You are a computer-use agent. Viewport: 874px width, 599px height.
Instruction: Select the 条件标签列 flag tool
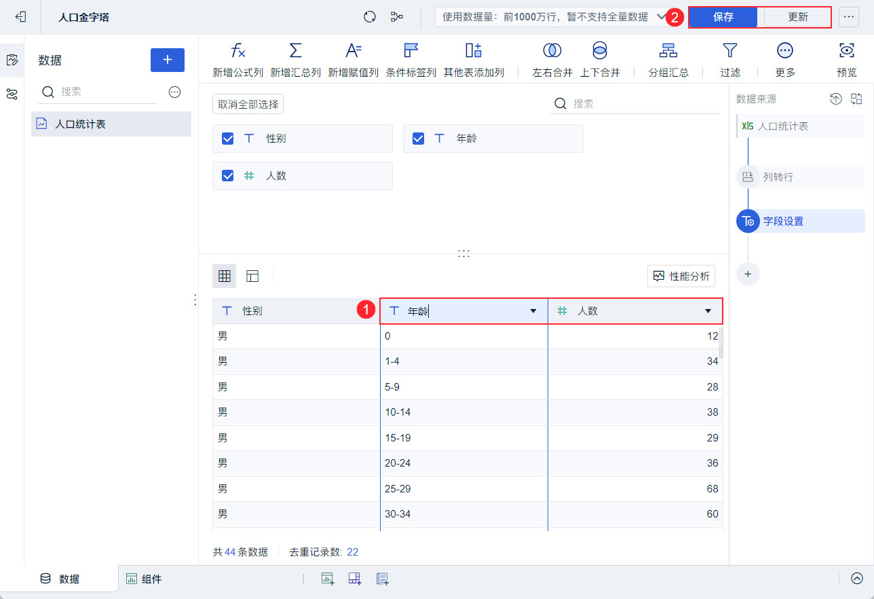411,60
